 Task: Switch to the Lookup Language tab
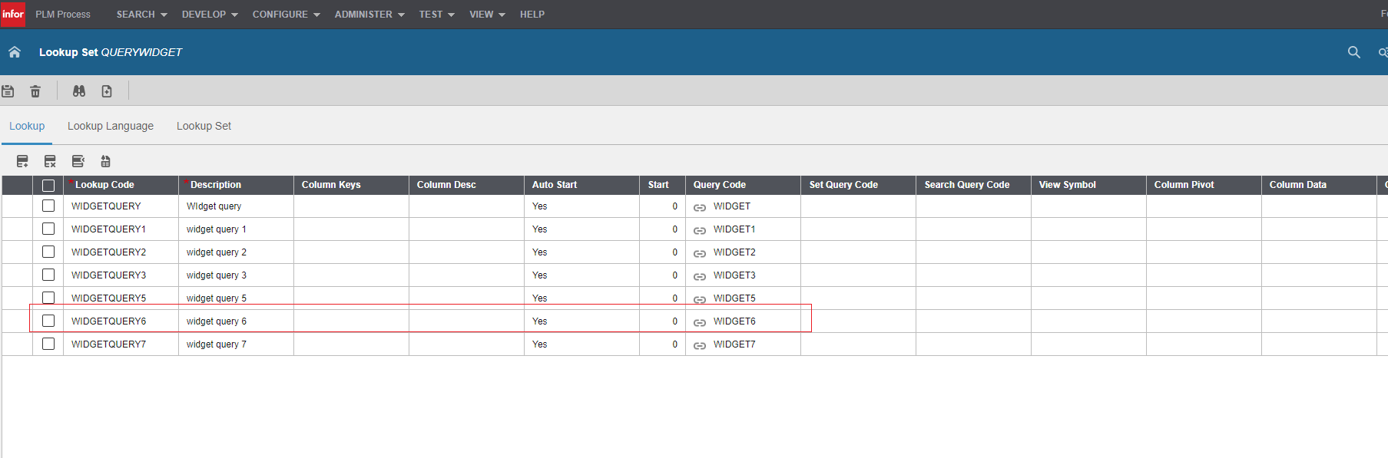[110, 126]
